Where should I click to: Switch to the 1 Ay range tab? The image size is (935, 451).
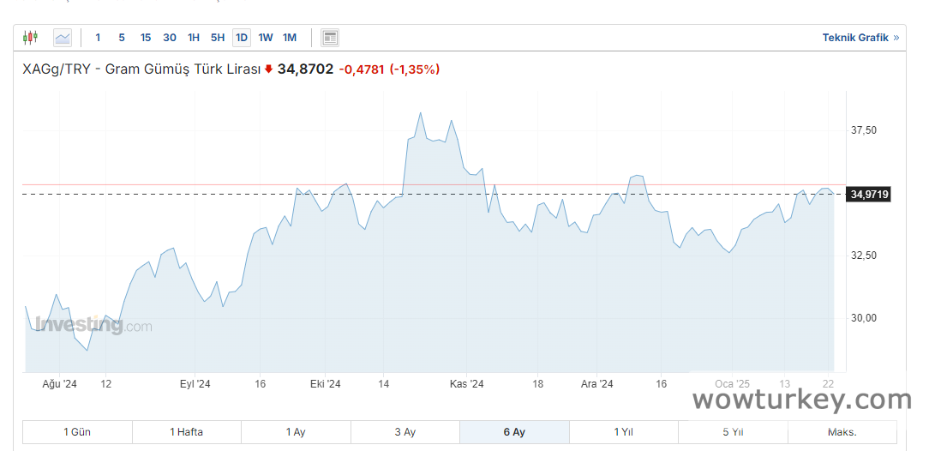click(296, 432)
